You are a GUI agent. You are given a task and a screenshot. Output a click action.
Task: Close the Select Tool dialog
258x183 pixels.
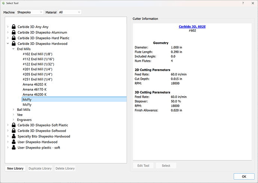tap(253, 3)
